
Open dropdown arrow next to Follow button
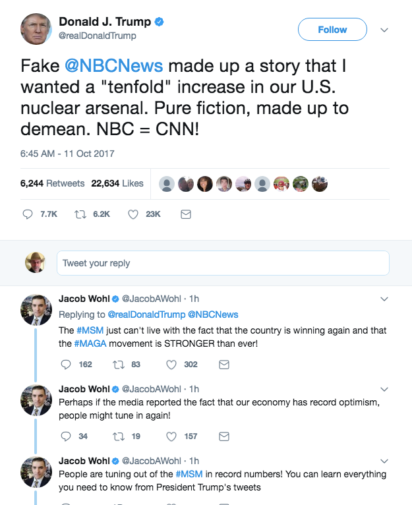click(x=385, y=30)
